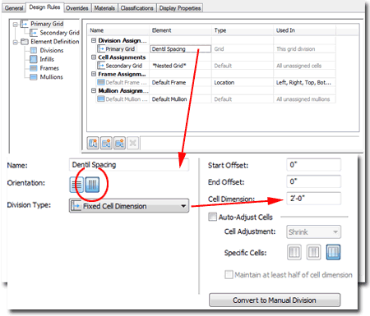Click the first new assignment toolbar icon

coord(93,143)
